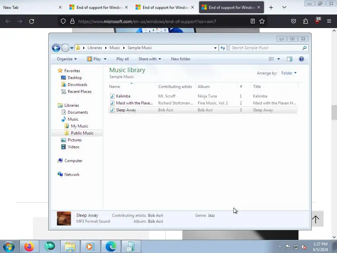Image resolution: width=337 pixels, height=253 pixels.
Task: Open Microsoft Edge from taskbar
Action: tap(111, 246)
